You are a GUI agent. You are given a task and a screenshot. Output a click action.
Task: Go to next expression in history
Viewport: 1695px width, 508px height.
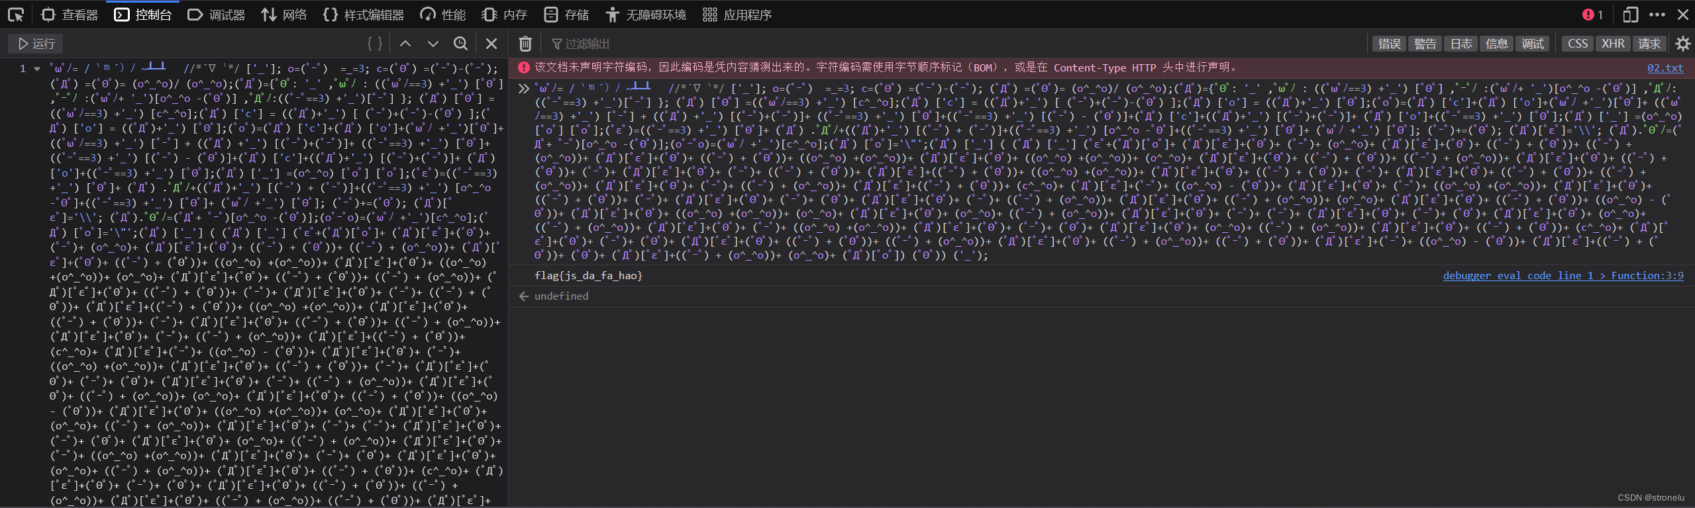point(433,44)
